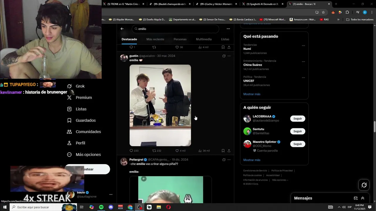Open Opera browser from the taskbar
376x211 pixels.
click(168, 207)
